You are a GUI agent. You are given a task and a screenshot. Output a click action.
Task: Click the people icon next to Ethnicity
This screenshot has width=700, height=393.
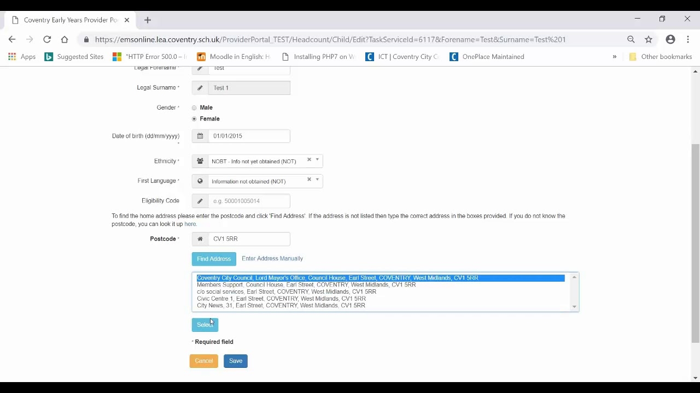(200, 161)
